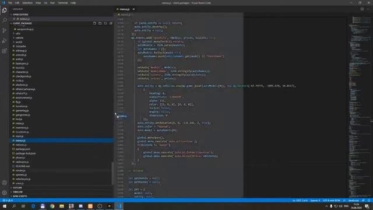Show hidden system tray icons
373x210 pixels.
coord(326,206)
